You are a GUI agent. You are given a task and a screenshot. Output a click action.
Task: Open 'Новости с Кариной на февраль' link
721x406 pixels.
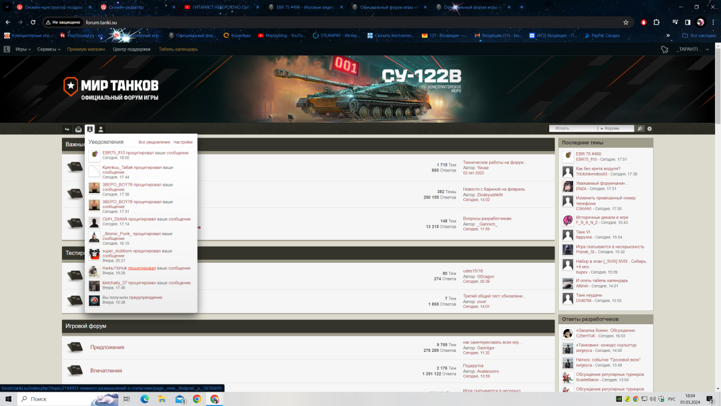(x=494, y=189)
